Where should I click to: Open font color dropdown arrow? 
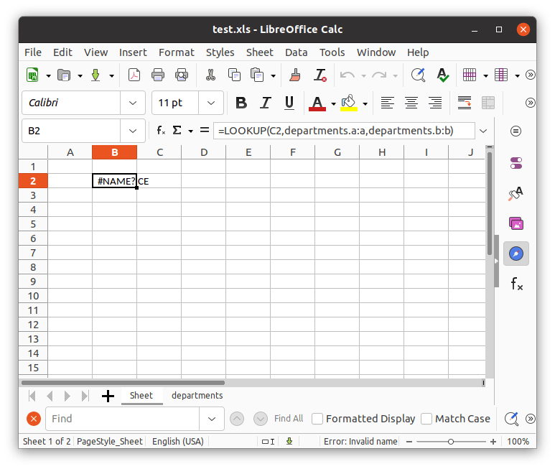pos(333,103)
